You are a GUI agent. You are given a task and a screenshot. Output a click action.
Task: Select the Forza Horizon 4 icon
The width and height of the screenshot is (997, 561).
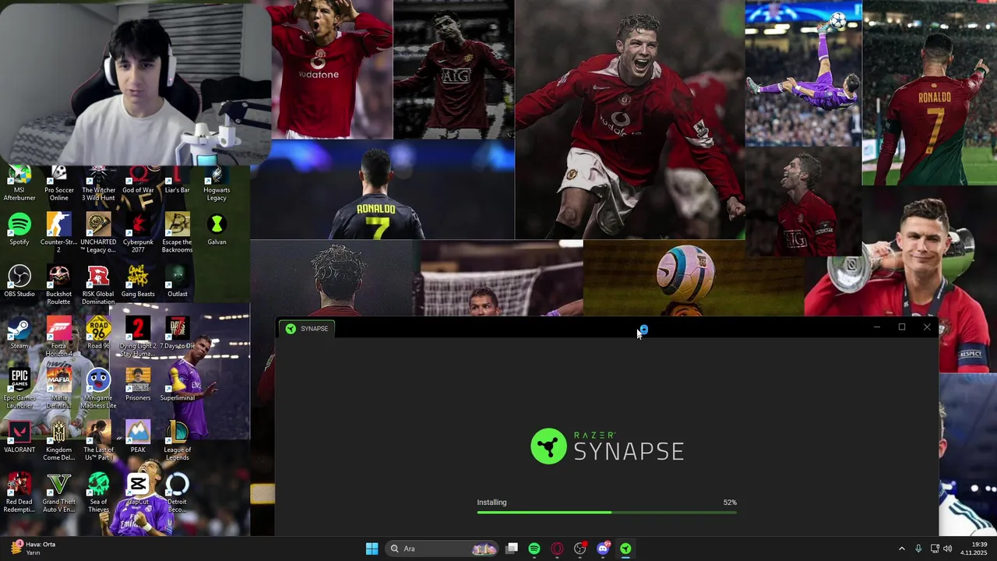(58, 337)
